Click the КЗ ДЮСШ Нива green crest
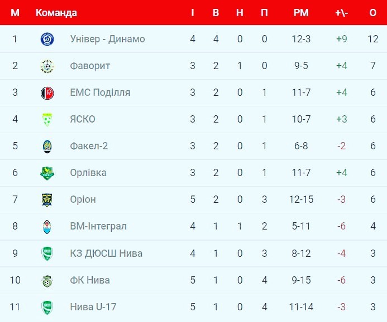The image size is (387, 322). coord(47,253)
